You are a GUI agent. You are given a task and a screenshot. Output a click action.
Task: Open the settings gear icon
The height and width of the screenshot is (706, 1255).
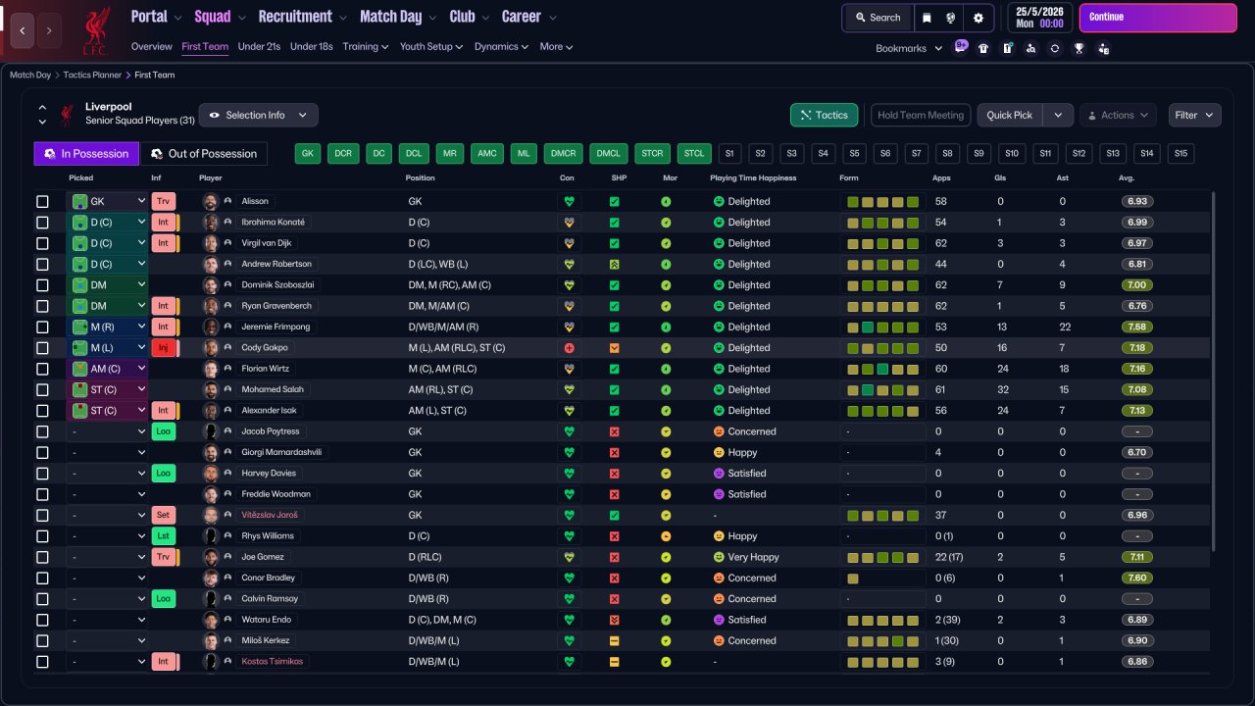(x=978, y=18)
